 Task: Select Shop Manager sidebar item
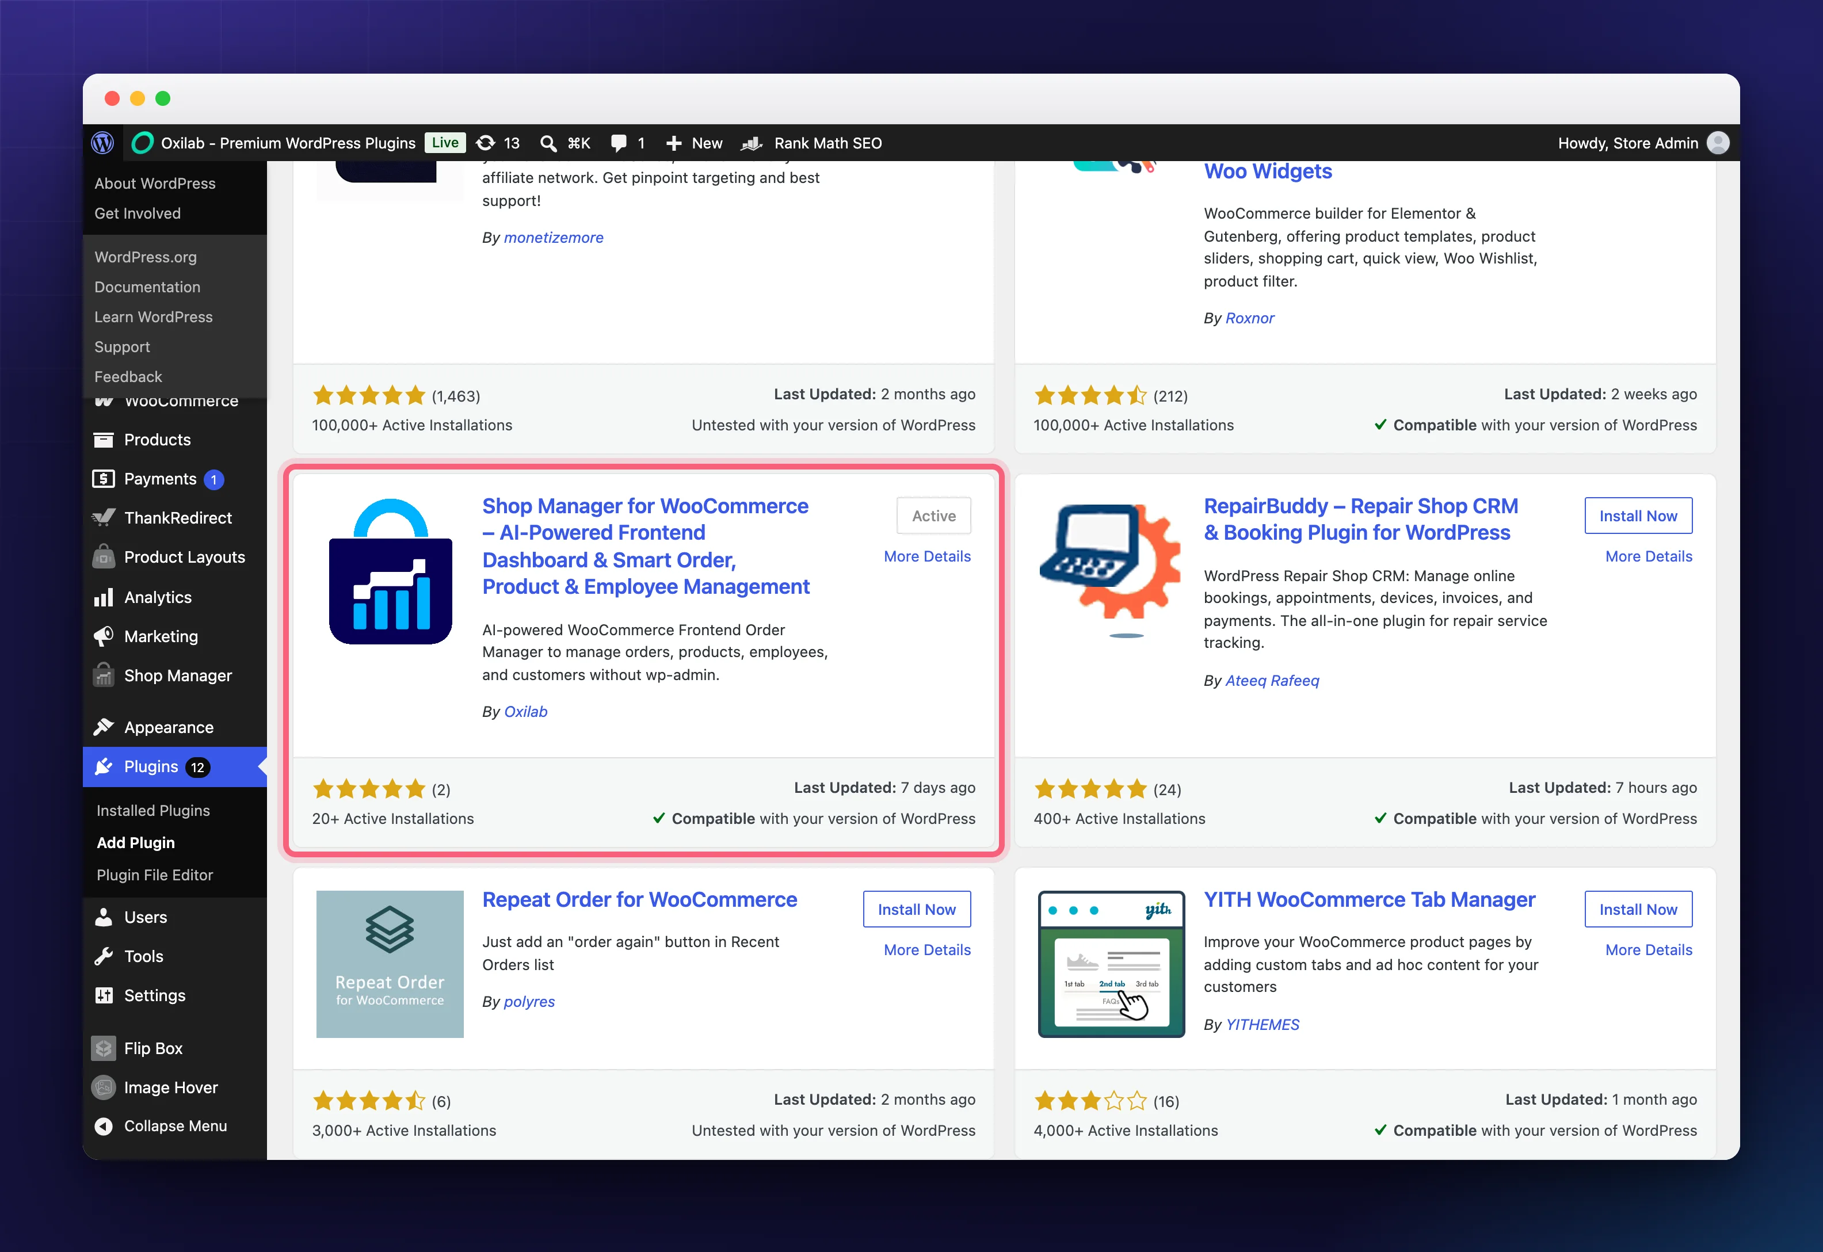click(x=175, y=675)
